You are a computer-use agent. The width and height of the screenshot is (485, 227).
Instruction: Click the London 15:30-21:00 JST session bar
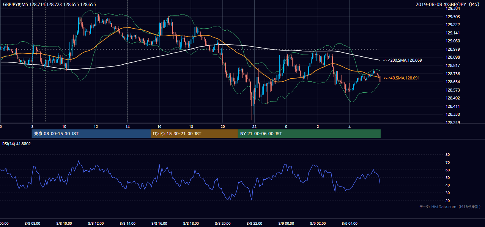click(194, 134)
